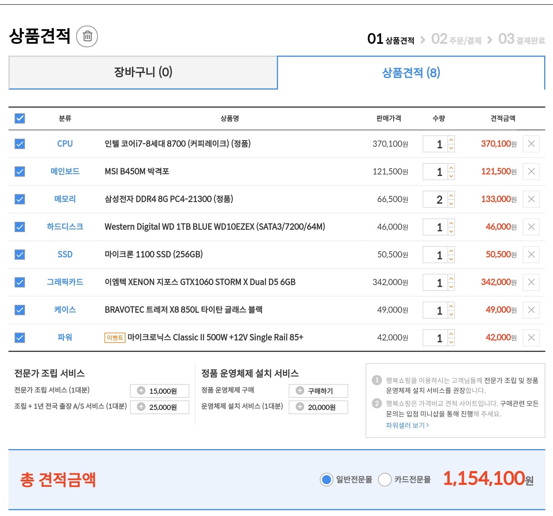Viewport: 553px width, 516px height.
Task: Switch to the 장바구니 (0) tab
Action: click(143, 72)
